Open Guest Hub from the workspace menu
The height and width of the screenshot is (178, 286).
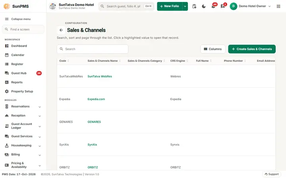(19, 73)
